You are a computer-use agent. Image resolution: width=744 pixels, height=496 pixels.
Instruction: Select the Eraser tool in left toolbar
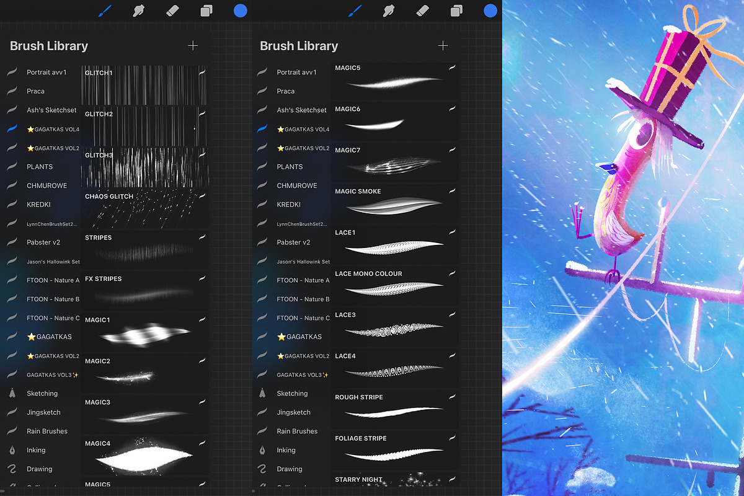click(173, 11)
